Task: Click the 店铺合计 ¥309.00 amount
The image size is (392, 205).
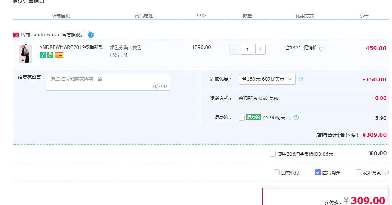Action: coord(375,135)
